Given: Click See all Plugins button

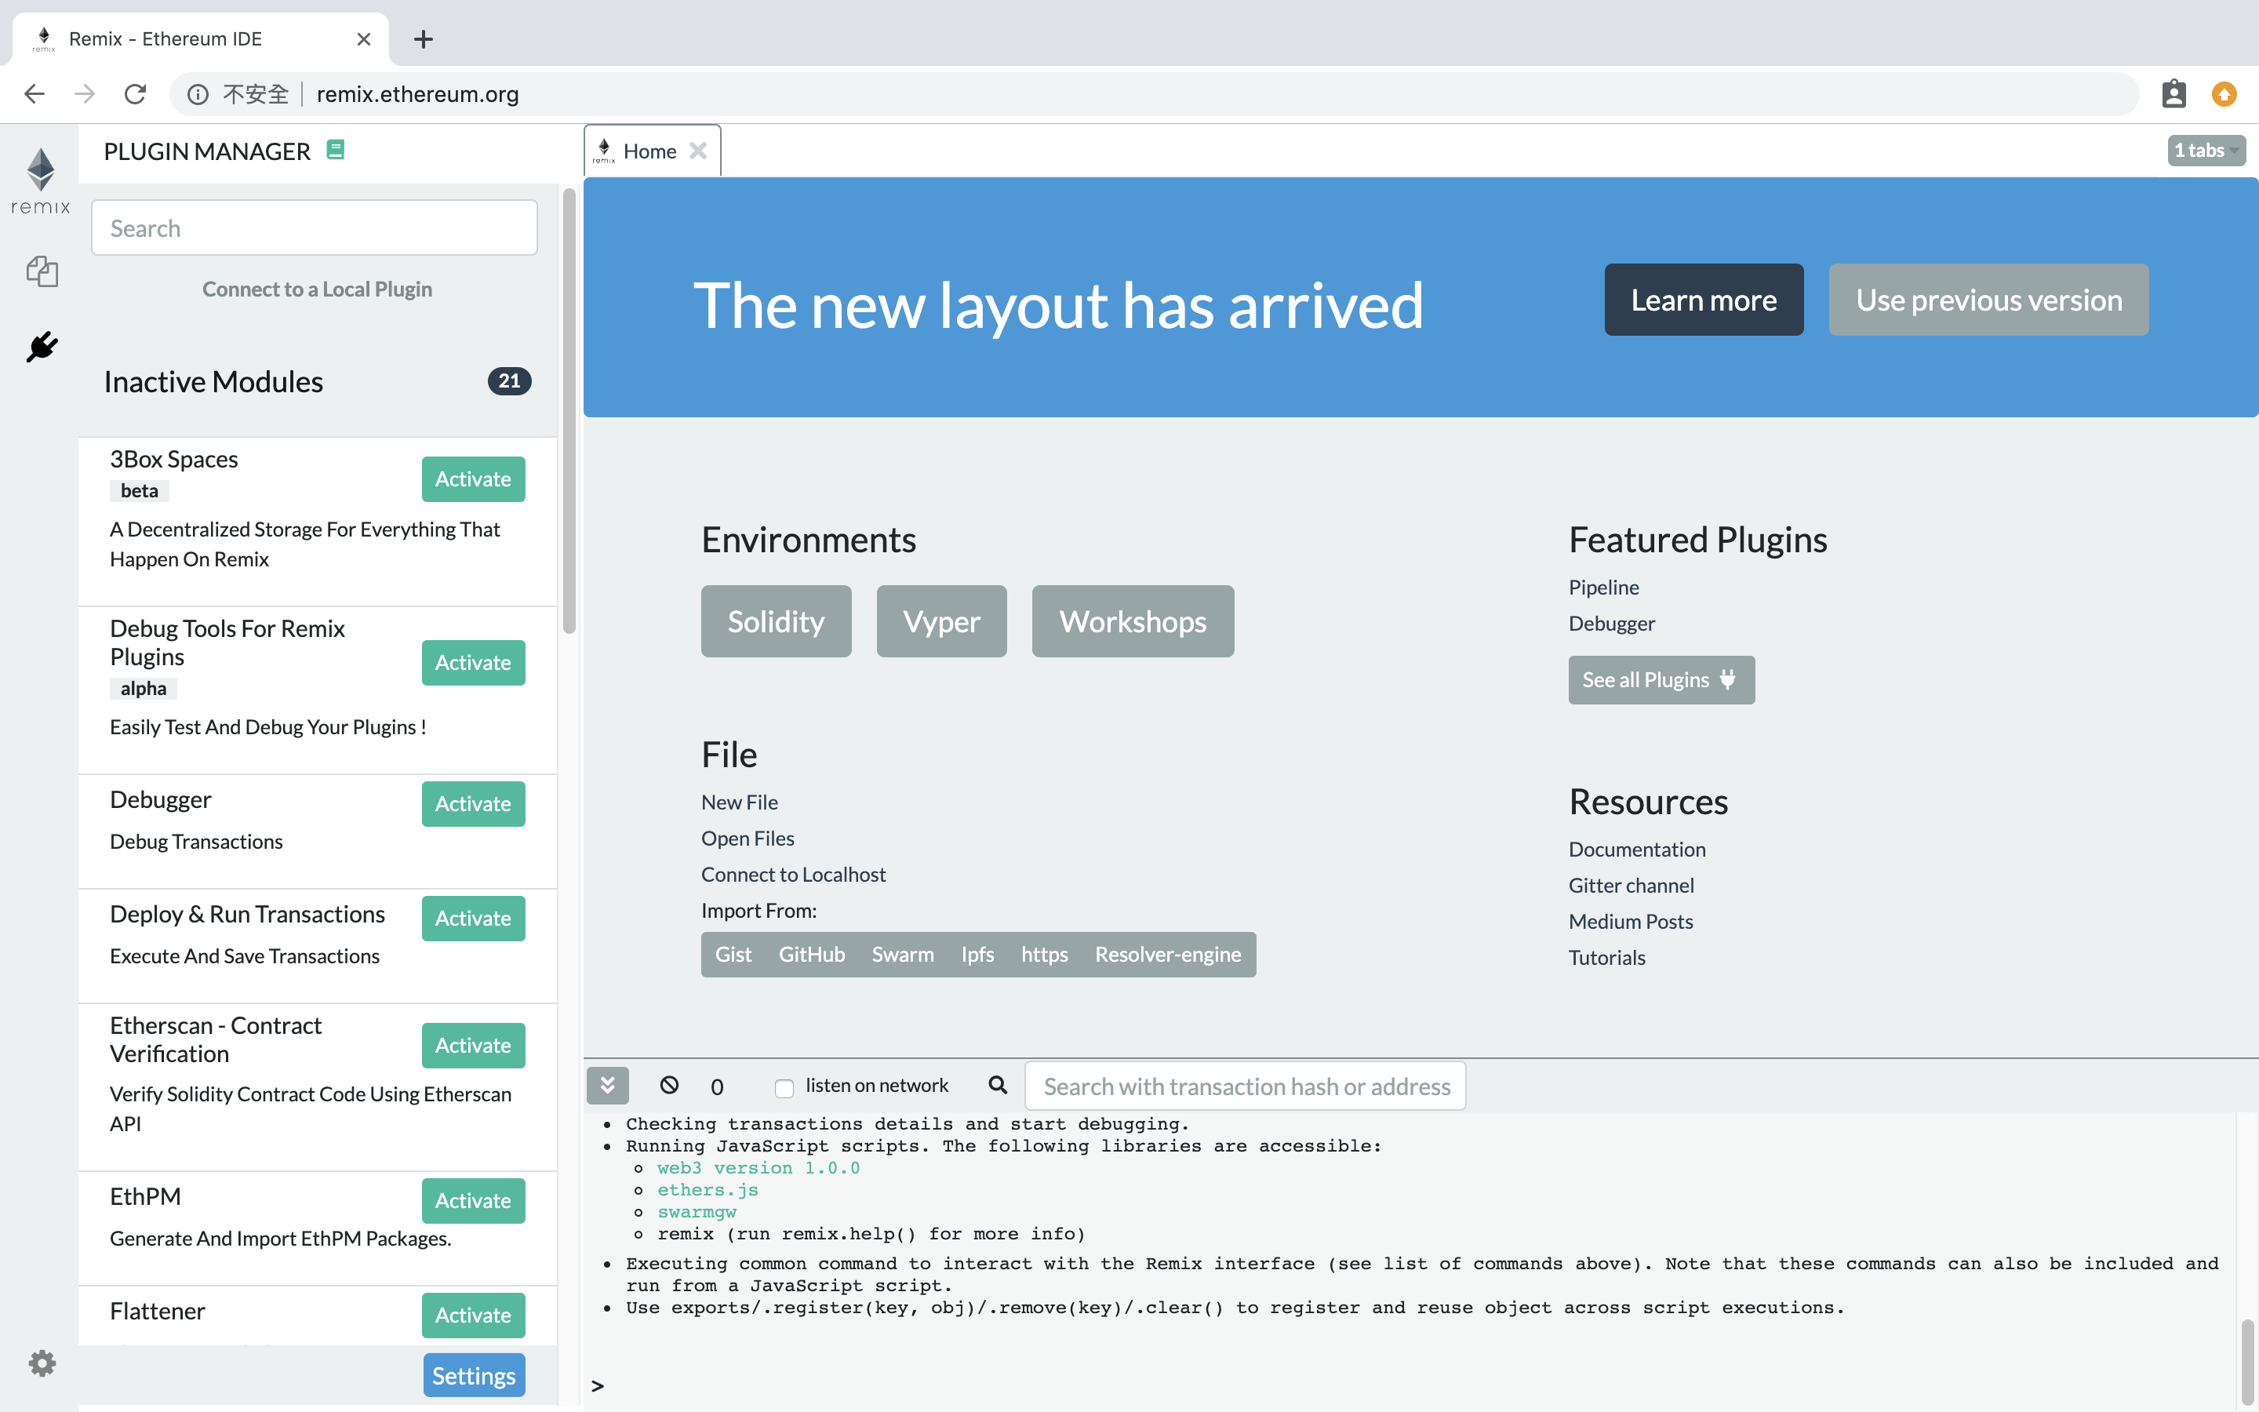Looking at the screenshot, I should pyautogui.click(x=1661, y=680).
